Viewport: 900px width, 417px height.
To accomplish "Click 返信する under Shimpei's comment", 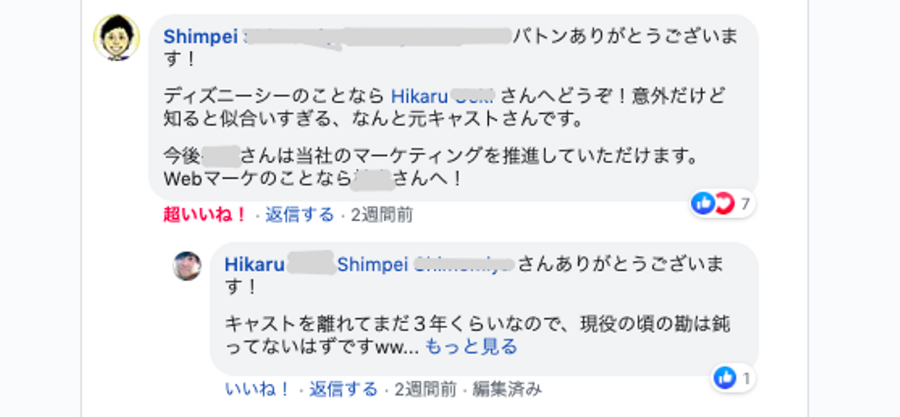I will click(299, 215).
